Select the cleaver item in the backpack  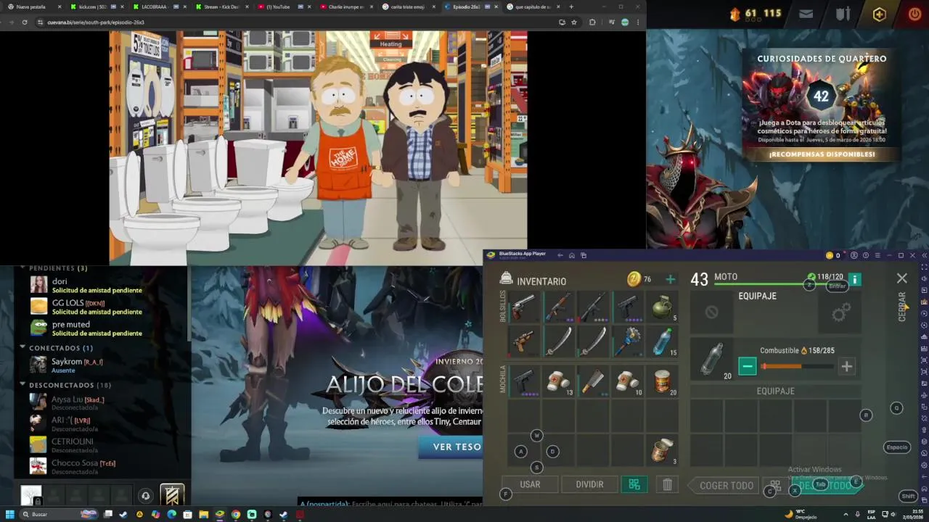coord(592,381)
